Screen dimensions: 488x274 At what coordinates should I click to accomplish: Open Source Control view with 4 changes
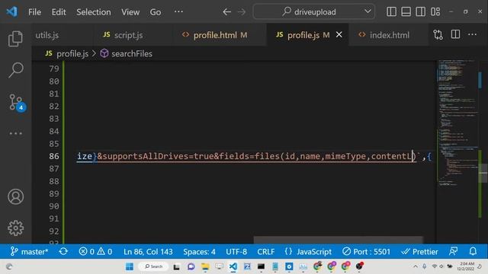(x=16, y=102)
